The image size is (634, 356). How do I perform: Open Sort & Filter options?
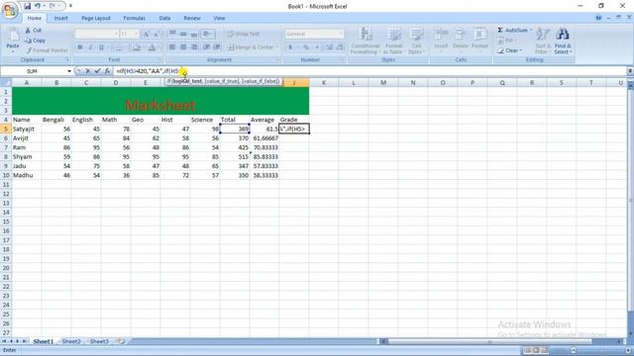542,41
